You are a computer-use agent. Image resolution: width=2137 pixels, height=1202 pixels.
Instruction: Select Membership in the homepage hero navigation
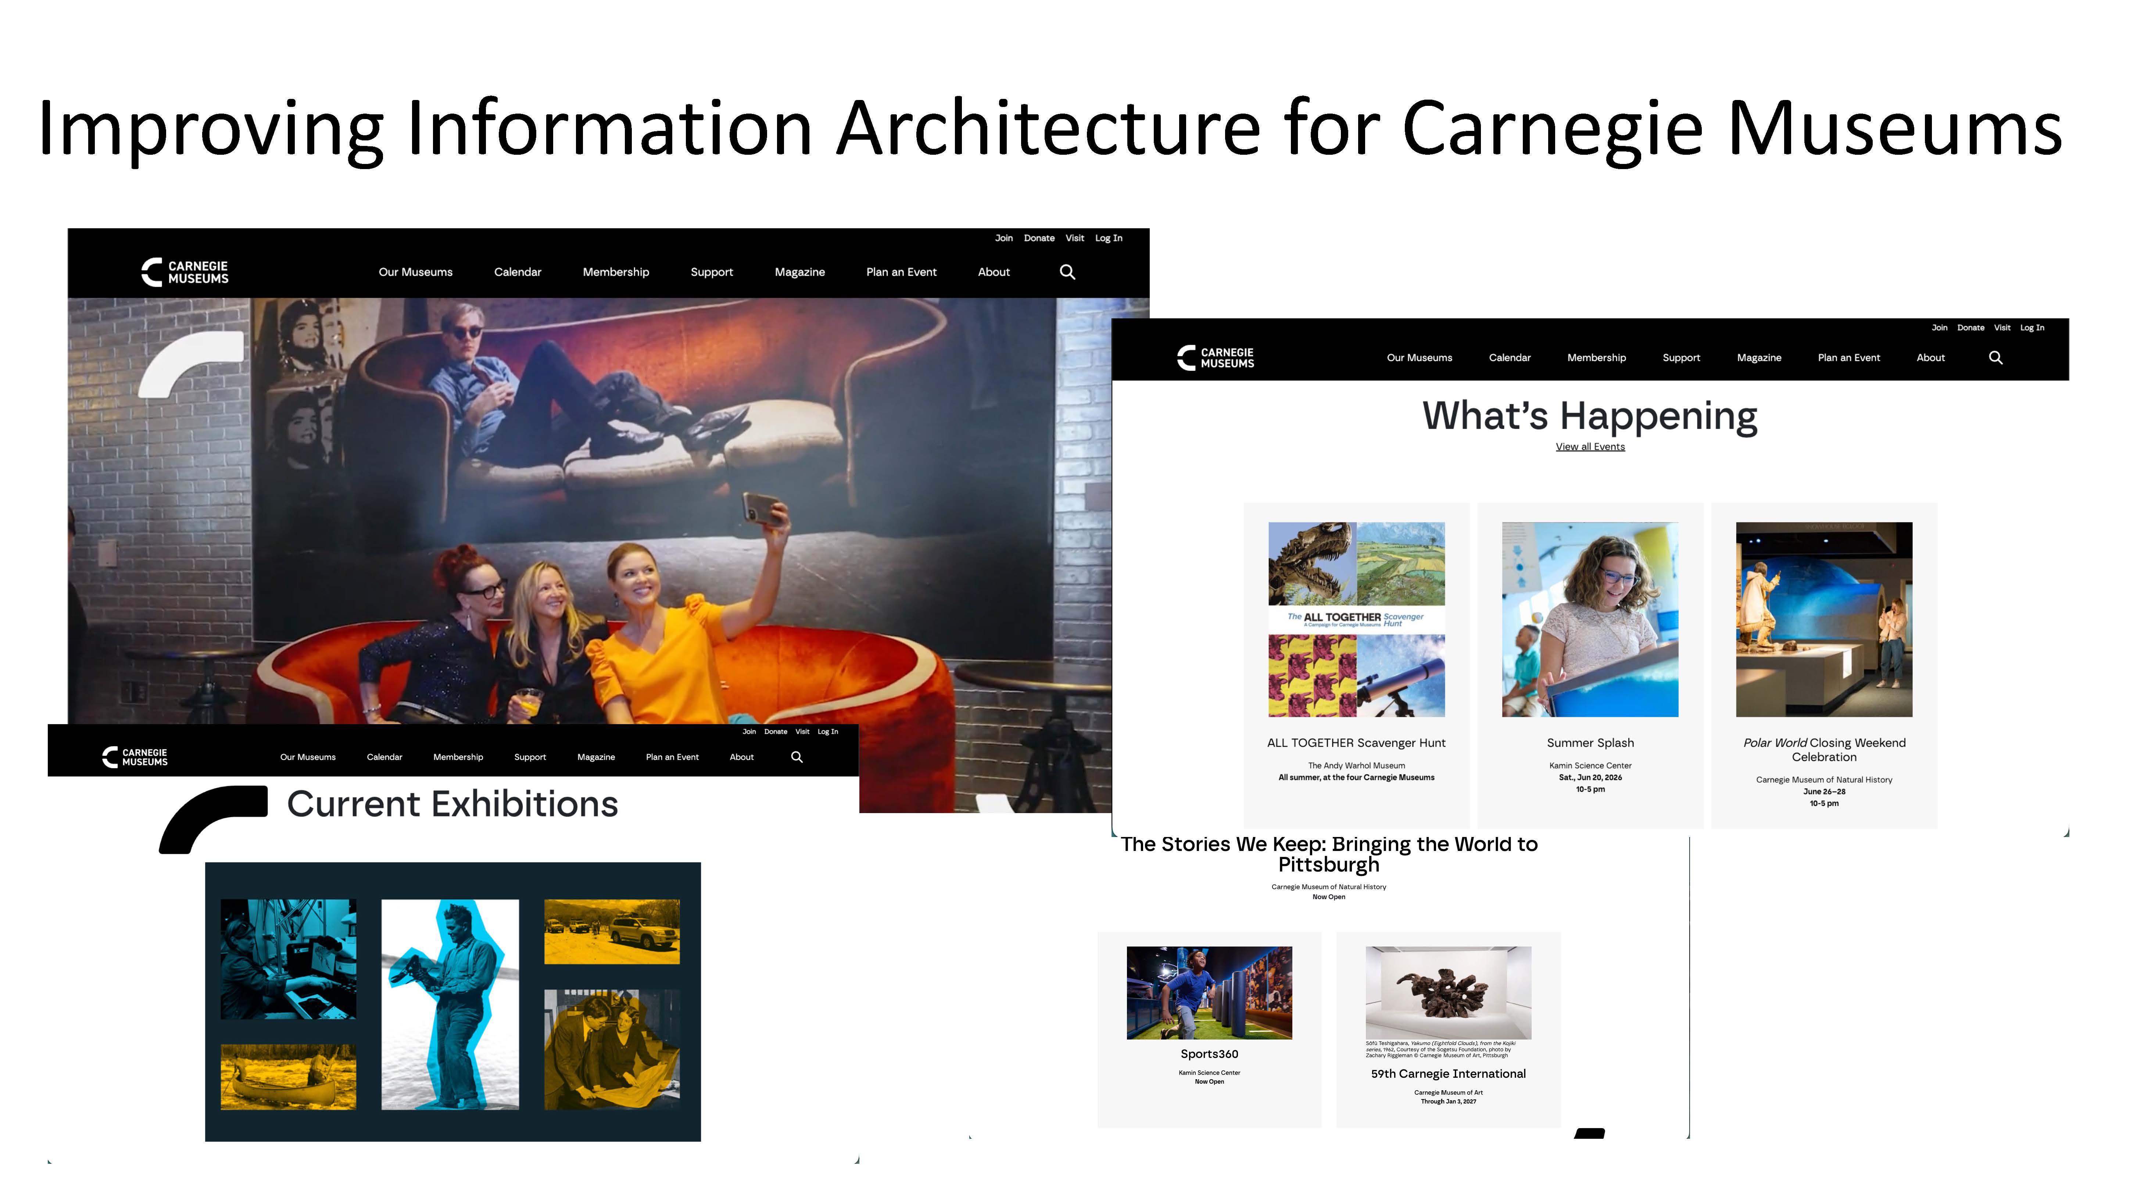click(x=616, y=272)
